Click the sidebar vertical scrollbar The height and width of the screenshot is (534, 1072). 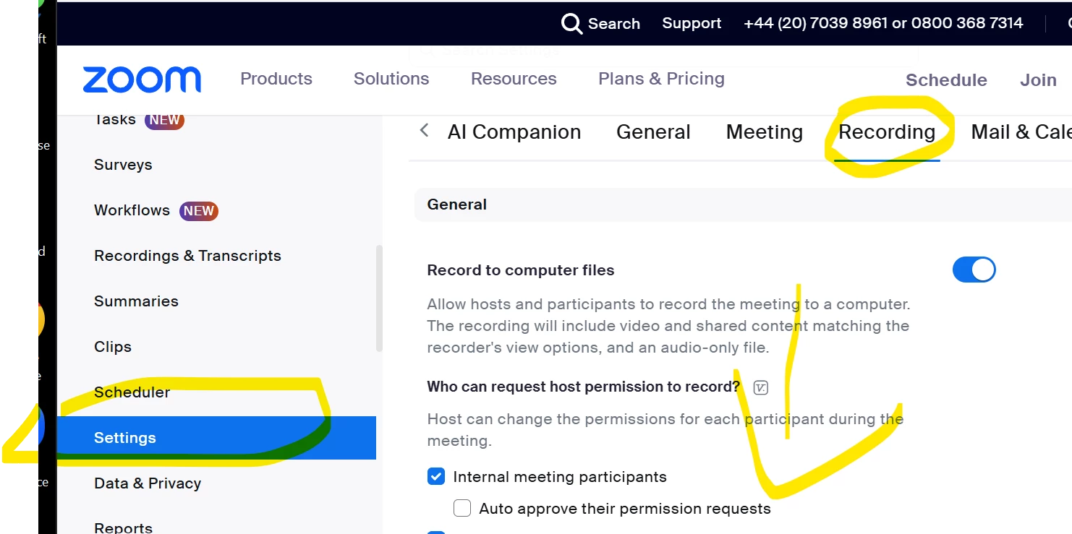click(x=379, y=298)
